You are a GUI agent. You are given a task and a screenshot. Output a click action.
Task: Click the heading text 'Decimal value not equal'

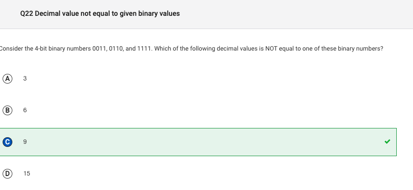[73, 14]
